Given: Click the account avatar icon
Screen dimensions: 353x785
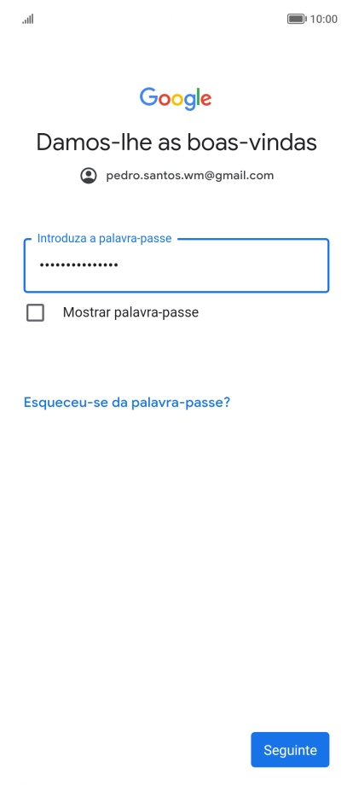Looking at the screenshot, I should (89, 176).
